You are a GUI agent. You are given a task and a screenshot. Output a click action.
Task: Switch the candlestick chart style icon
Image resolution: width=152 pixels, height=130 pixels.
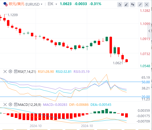(133, 5)
